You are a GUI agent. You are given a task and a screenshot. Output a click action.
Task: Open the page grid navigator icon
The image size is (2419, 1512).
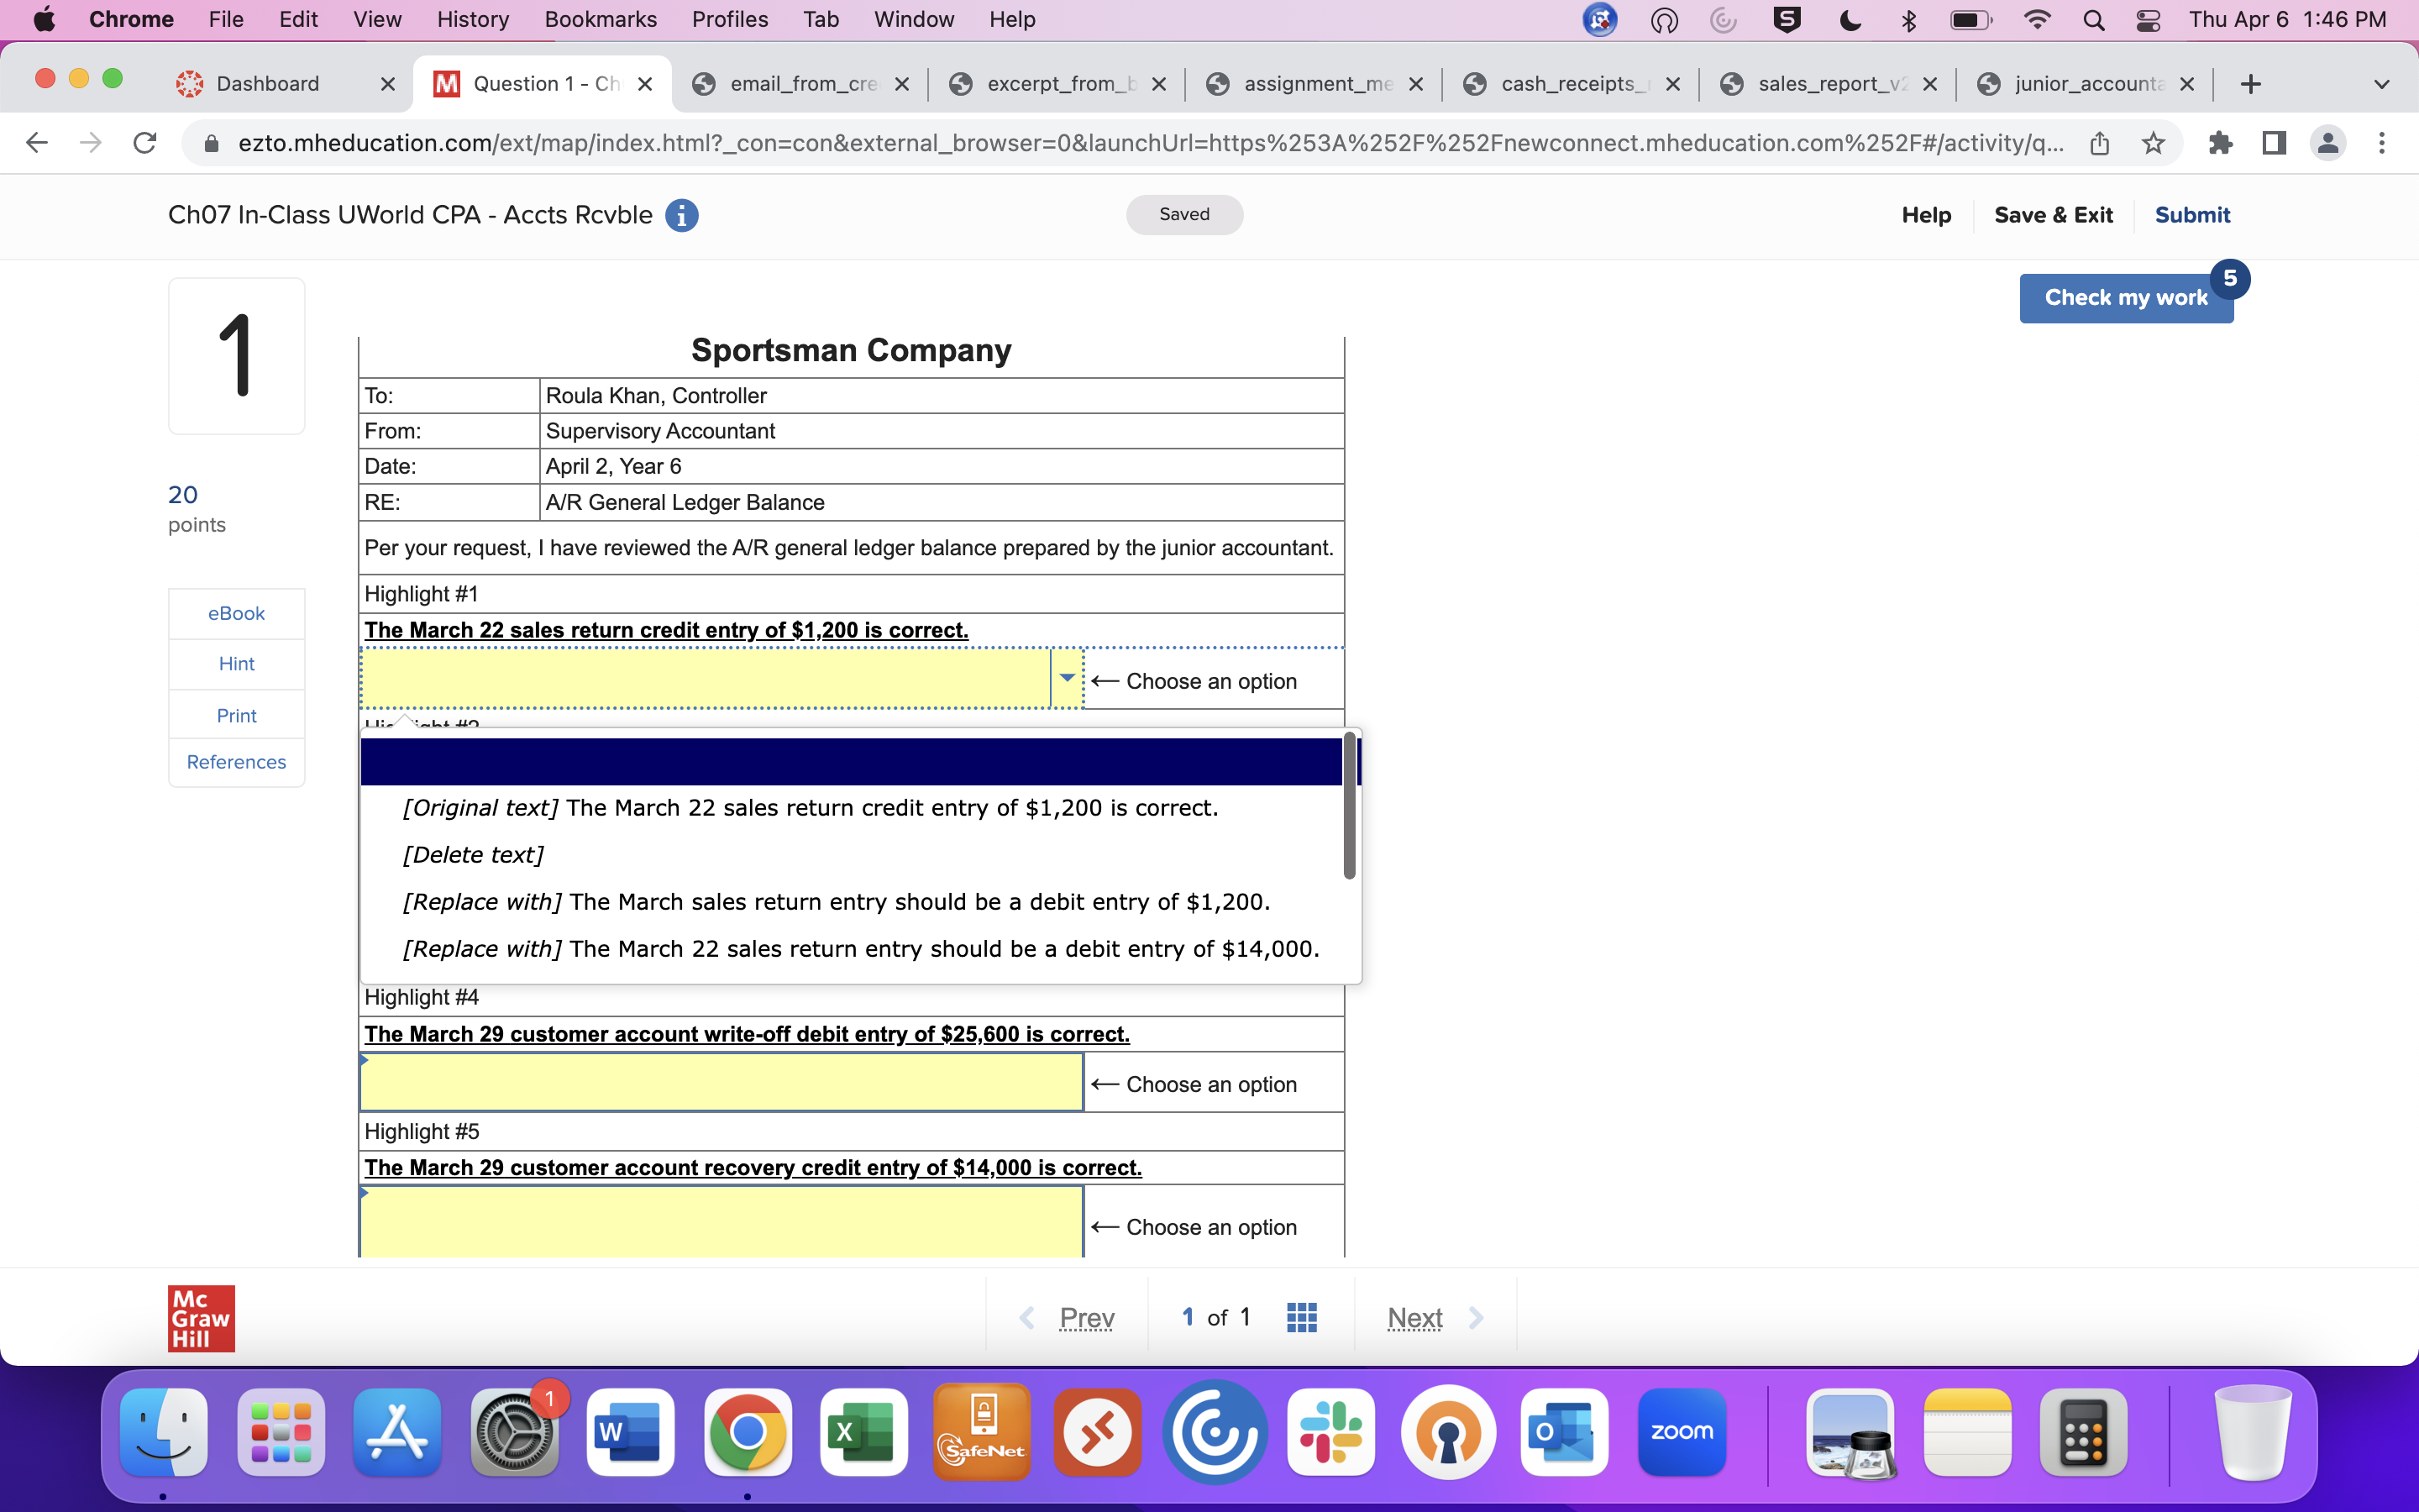click(x=1301, y=1317)
